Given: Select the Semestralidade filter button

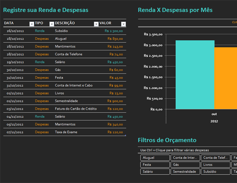Looking at the screenshot, I should [185, 172].
